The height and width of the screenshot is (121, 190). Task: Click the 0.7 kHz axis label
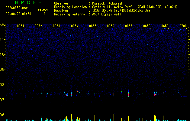coord(3,100)
